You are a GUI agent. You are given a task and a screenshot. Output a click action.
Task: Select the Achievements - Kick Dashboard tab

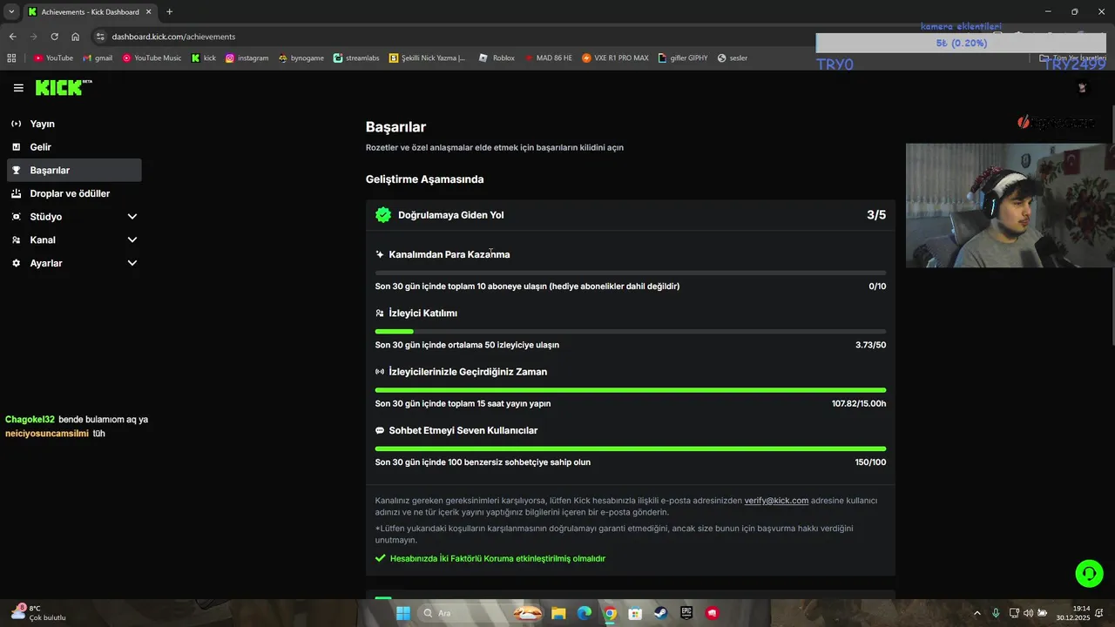[x=90, y=12]
